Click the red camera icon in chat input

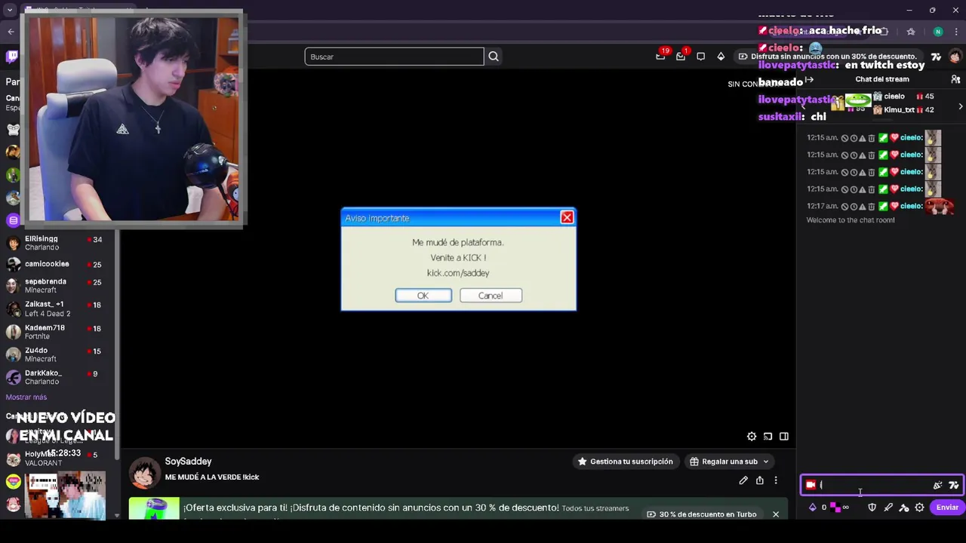coord(811,485)
